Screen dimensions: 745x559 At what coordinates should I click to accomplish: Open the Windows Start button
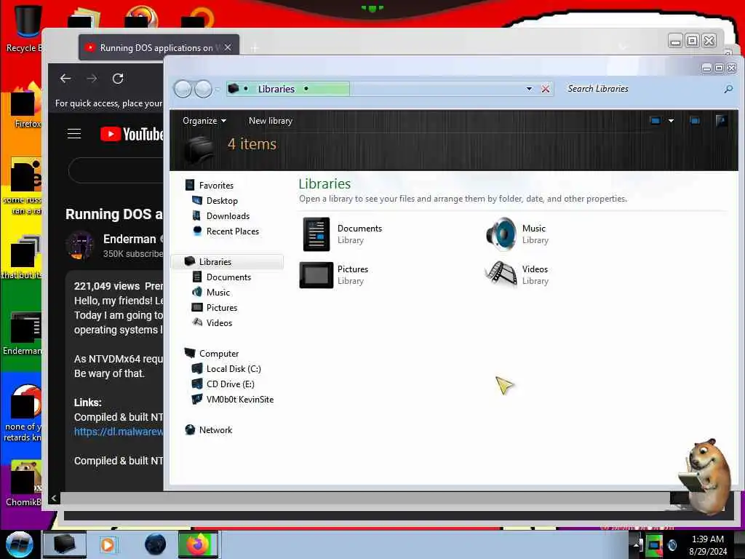pos(19,544)
